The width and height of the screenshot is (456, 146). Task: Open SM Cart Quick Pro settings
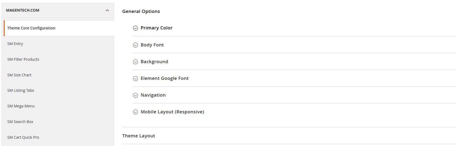(23, 137)
